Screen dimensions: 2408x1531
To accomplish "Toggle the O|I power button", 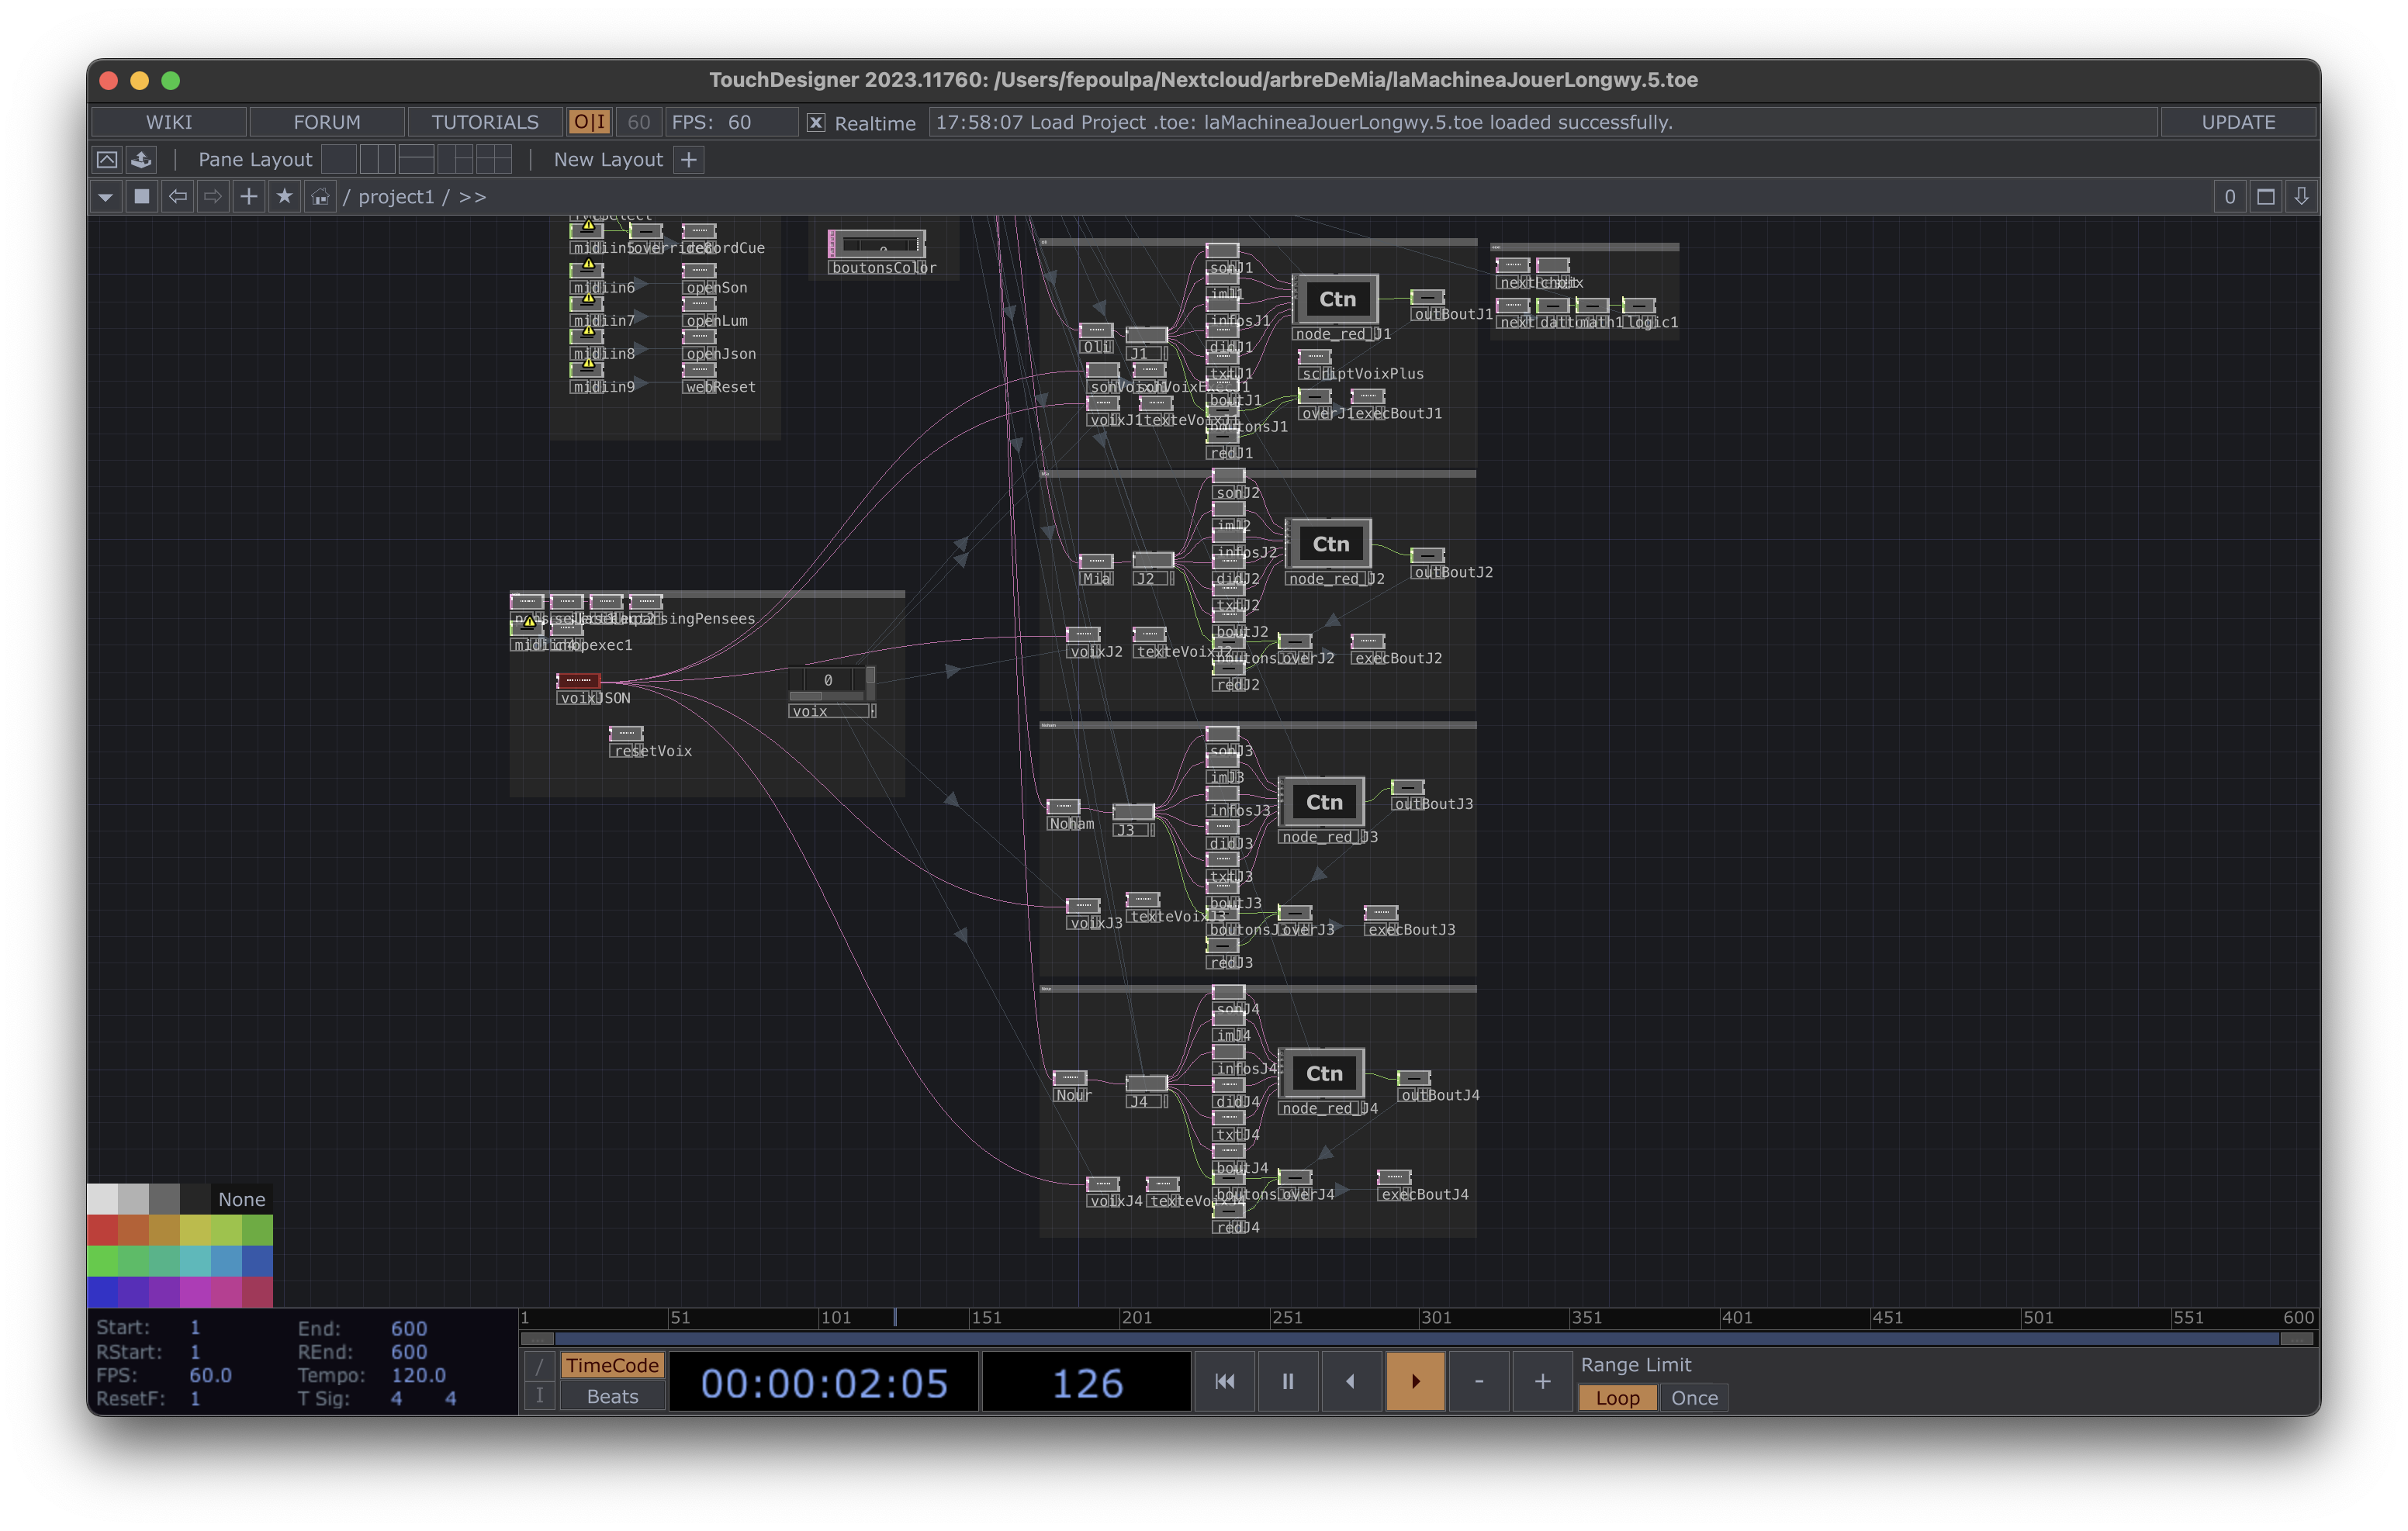I will tap(589, 122).
